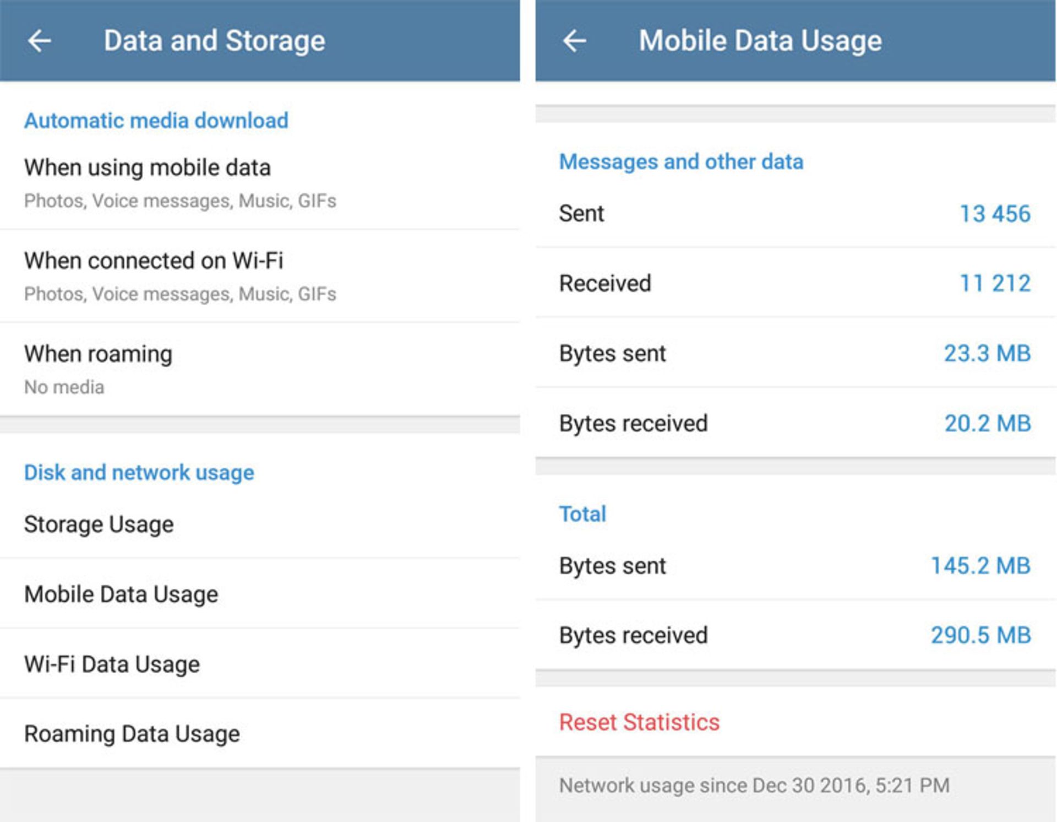Open Mobile Data Usage entry
This screenshot has height=822, width=1057.
tap(259, 594)
